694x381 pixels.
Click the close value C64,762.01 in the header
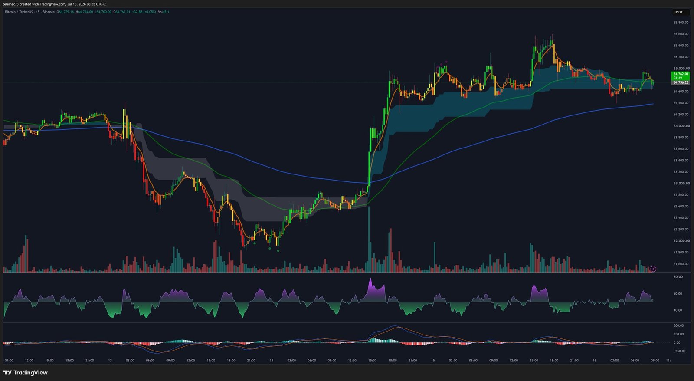122,12
